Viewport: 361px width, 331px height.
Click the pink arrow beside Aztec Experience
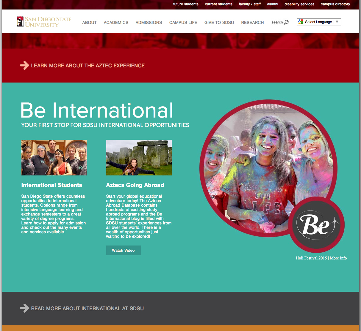pos(24,65)
